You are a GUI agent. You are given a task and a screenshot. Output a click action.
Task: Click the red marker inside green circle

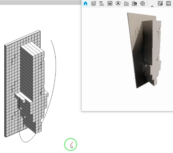tap(71, 143)
